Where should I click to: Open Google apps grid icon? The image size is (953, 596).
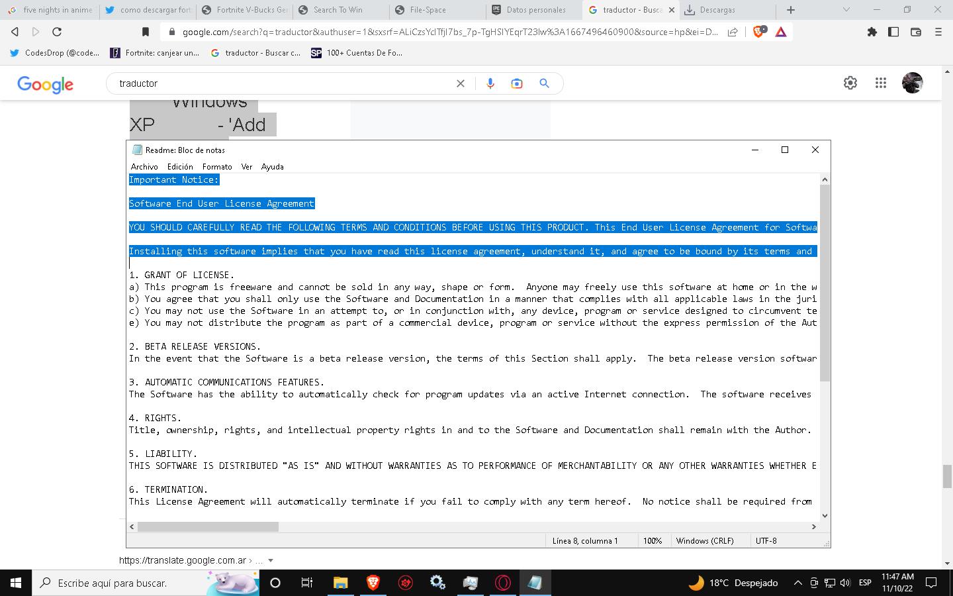point(880,83)
